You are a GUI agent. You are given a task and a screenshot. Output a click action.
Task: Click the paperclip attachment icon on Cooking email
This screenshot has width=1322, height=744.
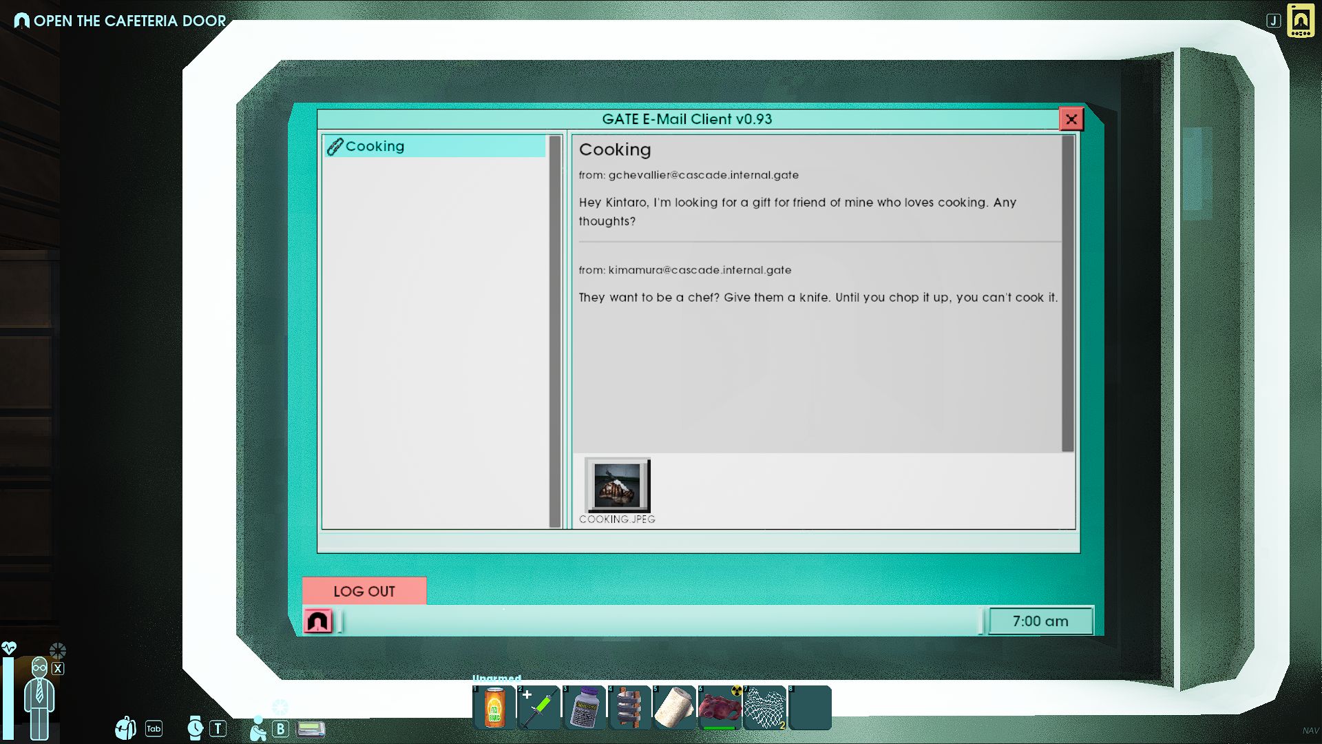(335, 146)
